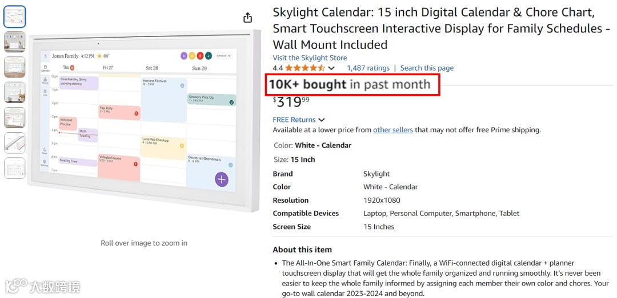Select the first product thumbnail
This screenshot has height=298, width=617.
tap(15, 17)
